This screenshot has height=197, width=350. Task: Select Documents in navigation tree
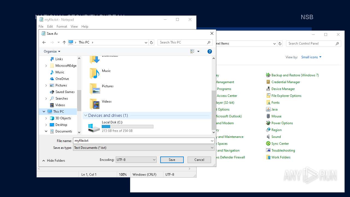click(x=64, y=131)
